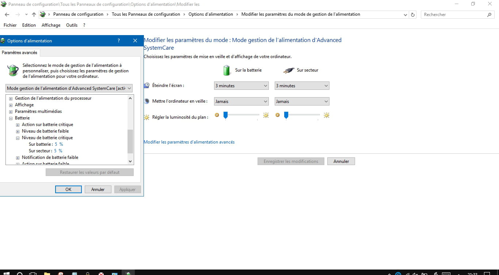Expand the 'Affichage' tree node

point(11,105)
